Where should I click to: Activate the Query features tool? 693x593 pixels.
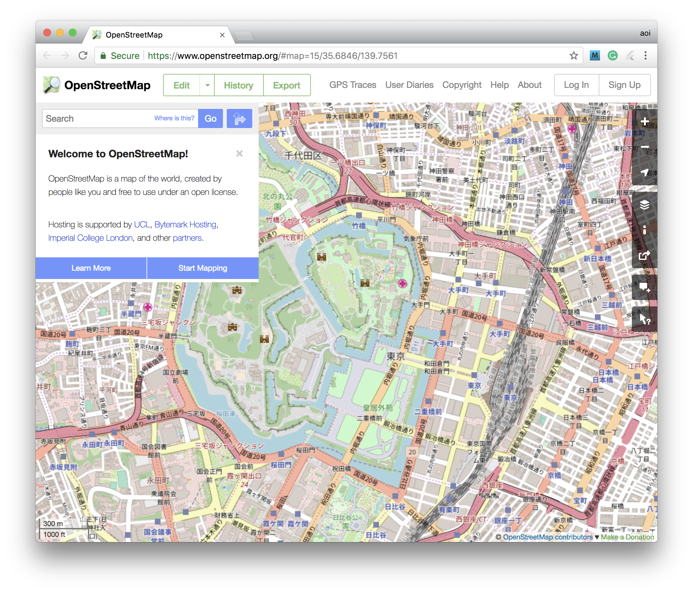pyautogui.click(x=645, y=319)
